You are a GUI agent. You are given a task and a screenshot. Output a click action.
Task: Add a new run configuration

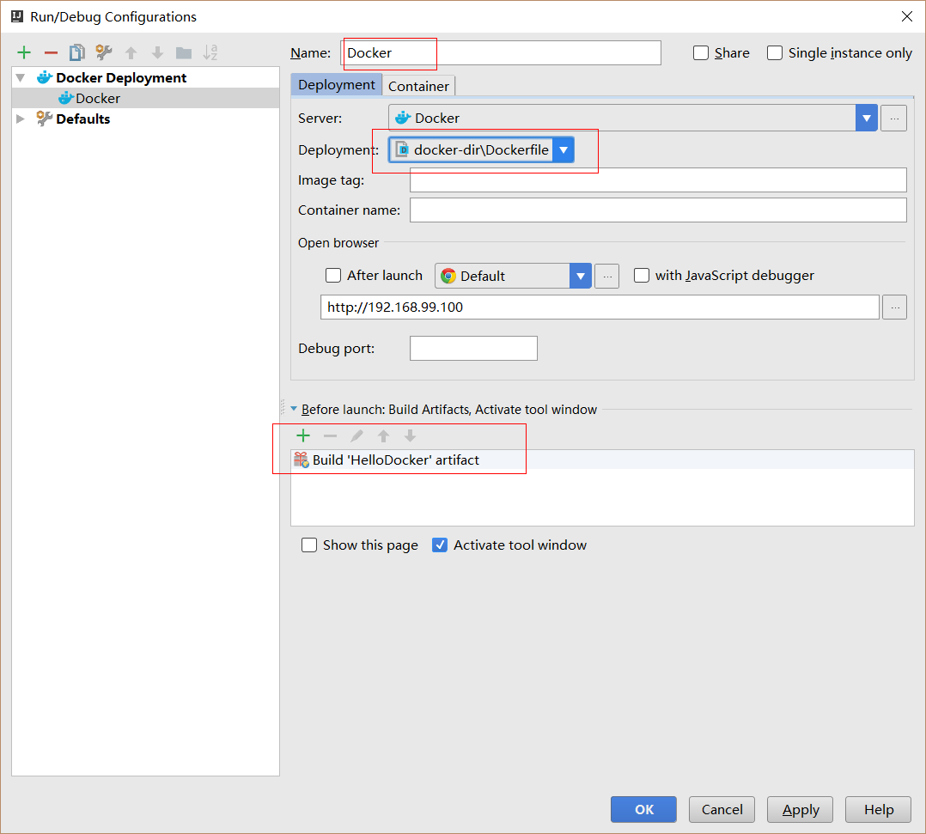click(24, 52)
